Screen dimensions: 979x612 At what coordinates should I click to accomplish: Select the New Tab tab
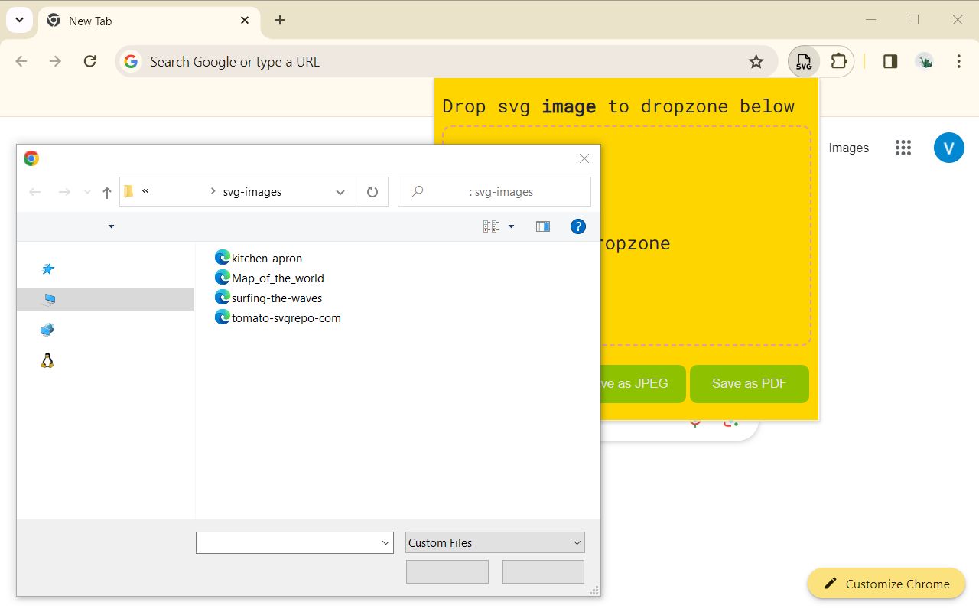[149, 21]
